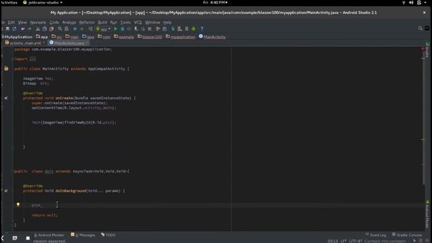Open the AVD Manager icon

pos(180,28)
